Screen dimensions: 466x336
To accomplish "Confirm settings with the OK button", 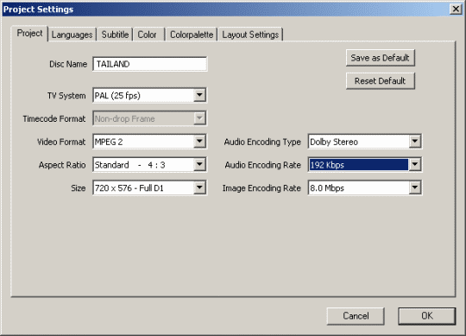I will coord(427,316).
